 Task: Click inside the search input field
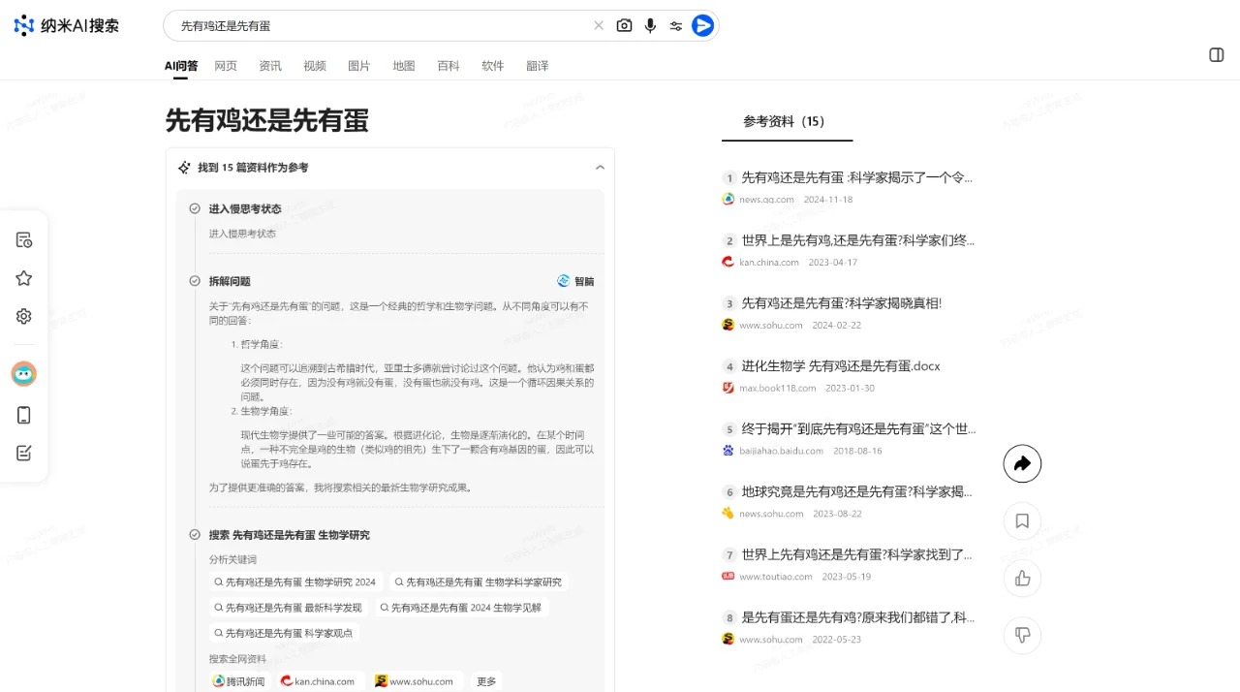coord(387,26)
